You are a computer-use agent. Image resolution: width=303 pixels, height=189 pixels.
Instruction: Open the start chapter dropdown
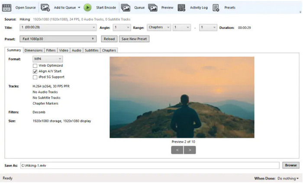point(182,27)
